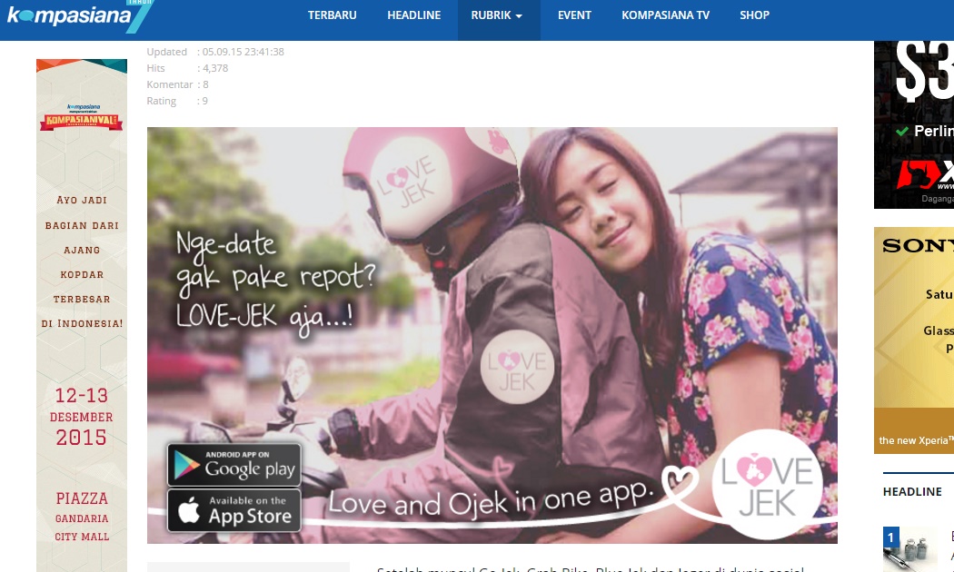
Task: Click the HEADLINE sidebar heading
Action: [x=912, y=492]
